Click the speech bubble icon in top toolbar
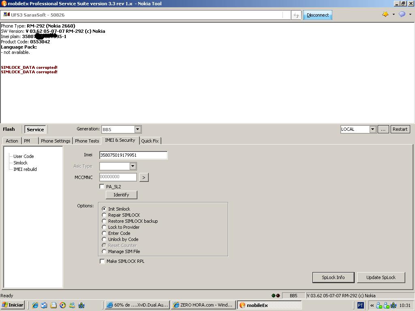Screen dimensions: 415x311 402,14
